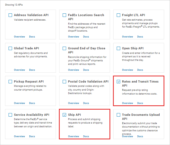The height and width of the screenshot is (145, 170).
Task: Open Overview for Open Ship API
Action: tap(127, 70)
